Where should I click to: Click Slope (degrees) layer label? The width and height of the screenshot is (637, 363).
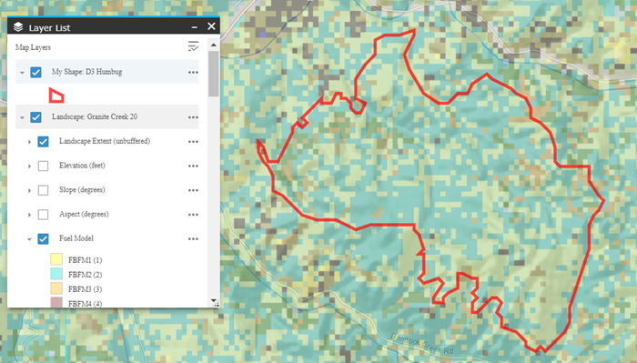[82, 190]
